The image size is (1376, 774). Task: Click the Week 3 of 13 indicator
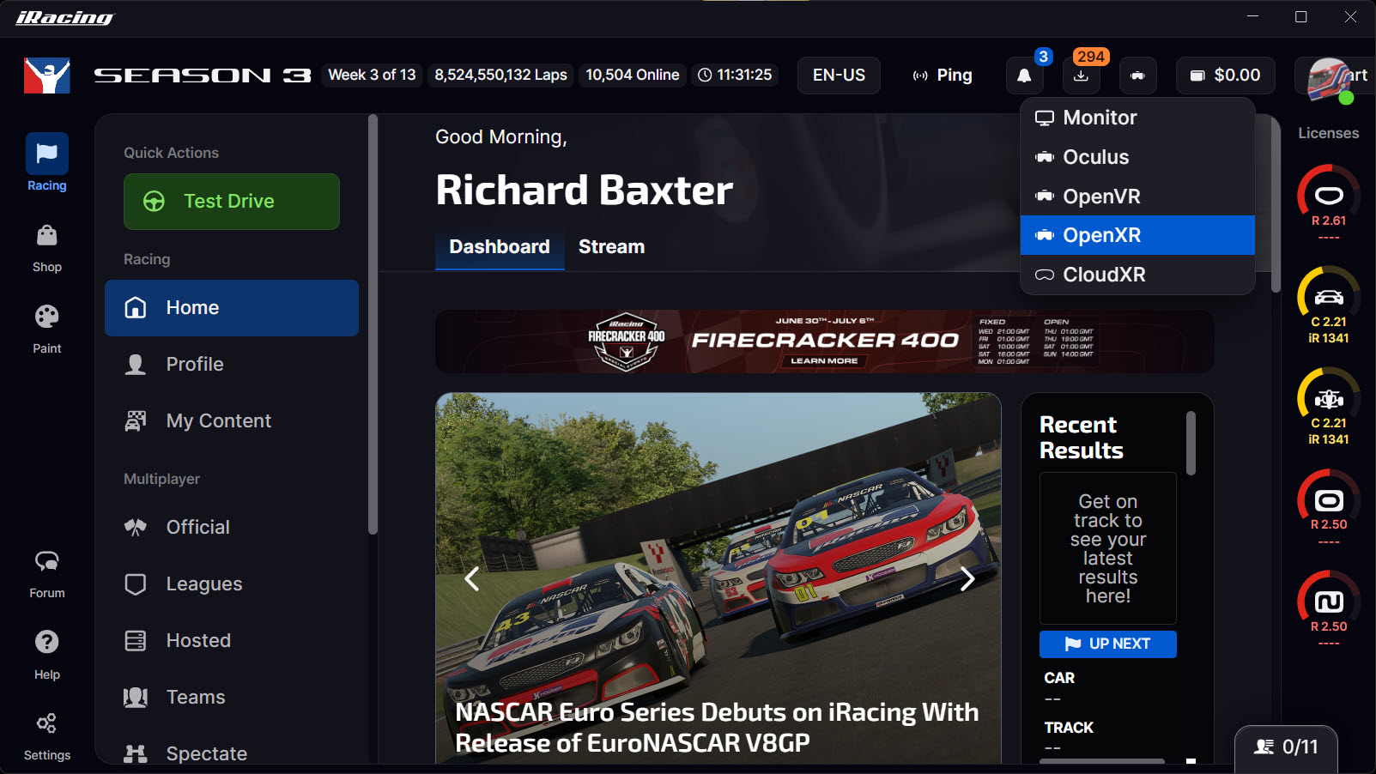point(372,76)
